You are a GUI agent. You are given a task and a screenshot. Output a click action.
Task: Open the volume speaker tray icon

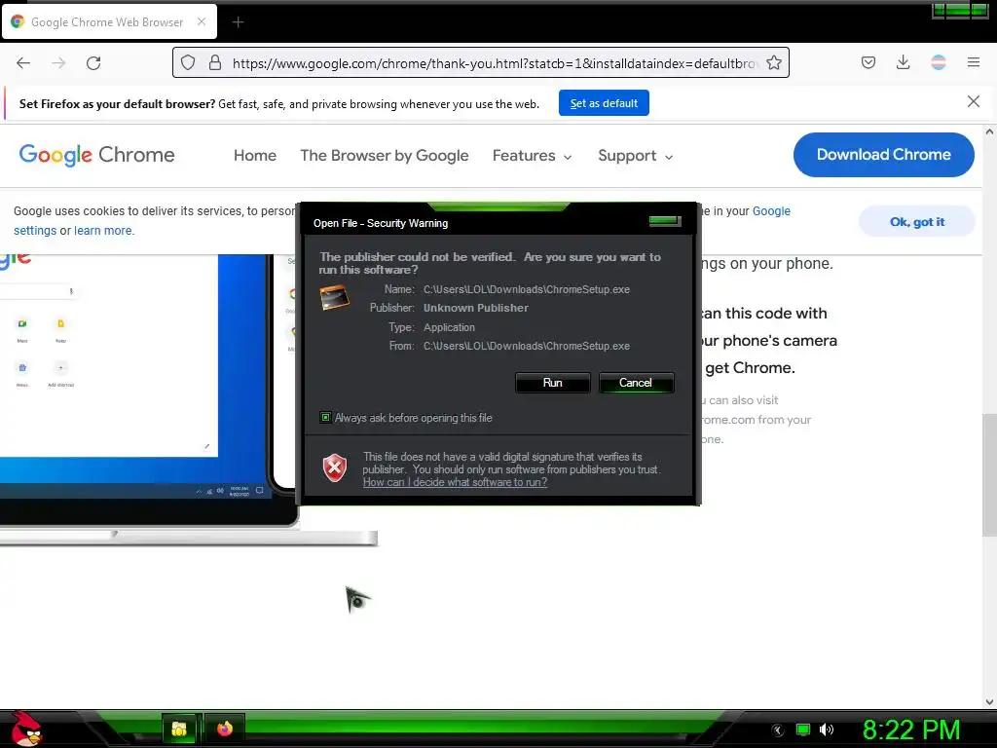point(826,729)
